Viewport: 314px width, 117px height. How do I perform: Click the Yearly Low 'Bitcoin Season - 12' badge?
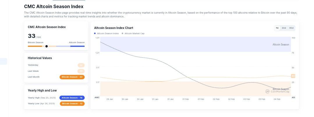[x=72, y=103]
